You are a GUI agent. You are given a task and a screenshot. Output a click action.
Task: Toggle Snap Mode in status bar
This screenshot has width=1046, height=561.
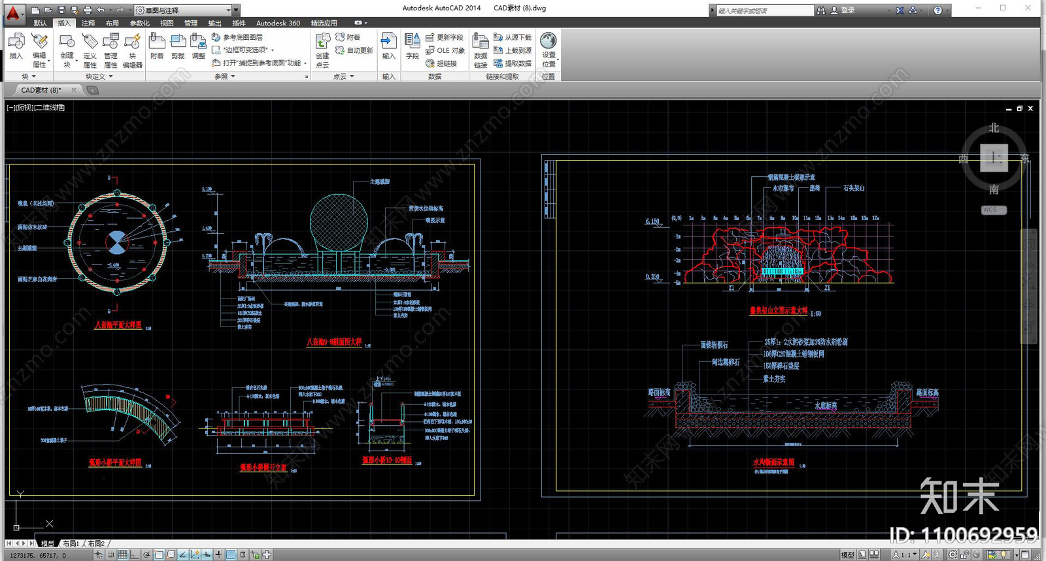point(110,554)
